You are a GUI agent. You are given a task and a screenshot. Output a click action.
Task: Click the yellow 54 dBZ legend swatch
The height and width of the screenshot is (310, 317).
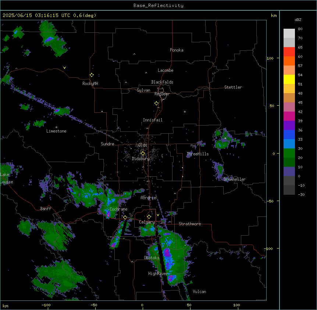[x=289, y=79]
